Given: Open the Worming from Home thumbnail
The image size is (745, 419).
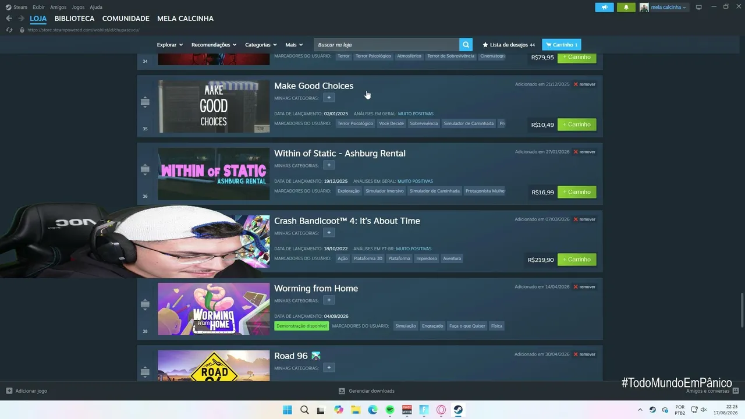Looking at the screenshot, I should click(x=214, y=309).
